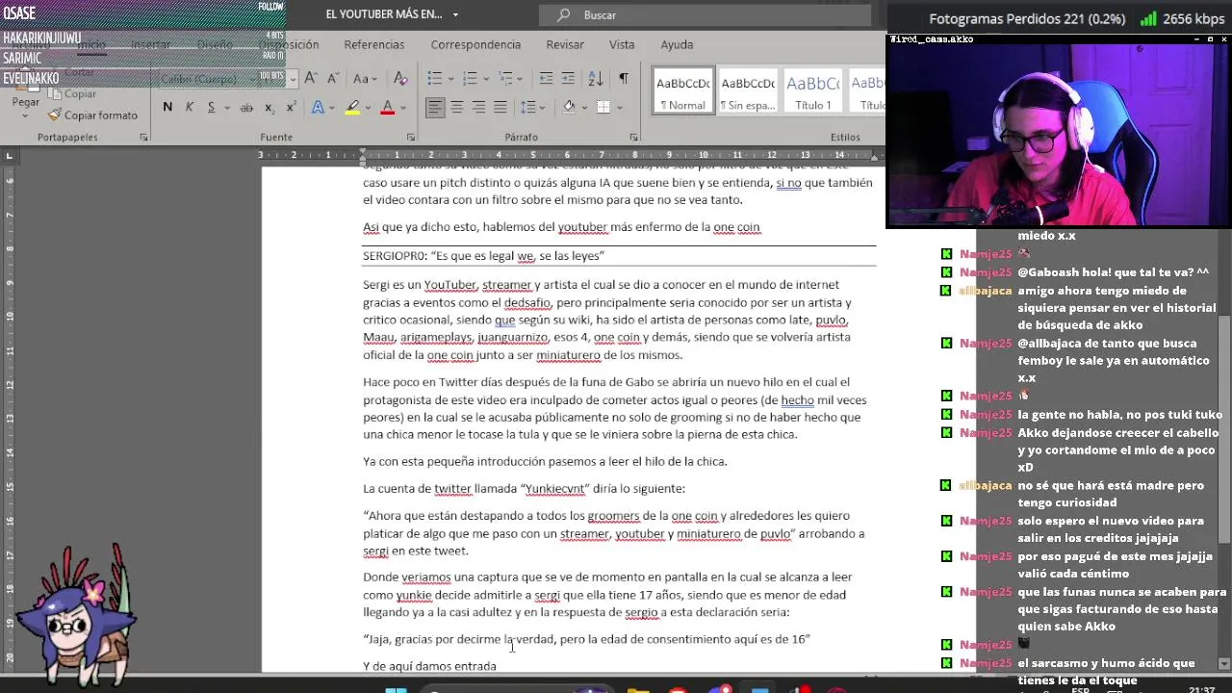
Task: Toggle italic formatting (K)
Action: [189, 107]
